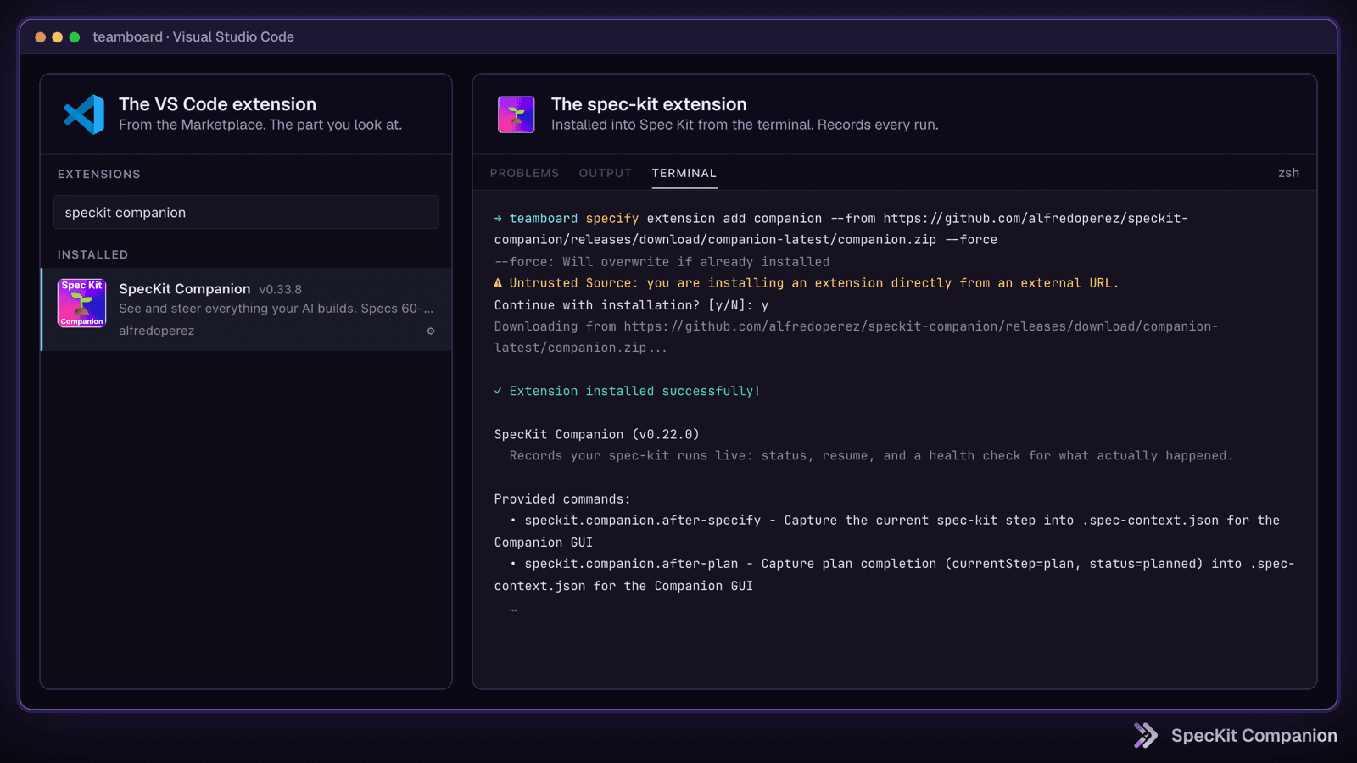Click the yellow window minimize dot
Screen dimensions: 1357x763
tap(58, 37)
